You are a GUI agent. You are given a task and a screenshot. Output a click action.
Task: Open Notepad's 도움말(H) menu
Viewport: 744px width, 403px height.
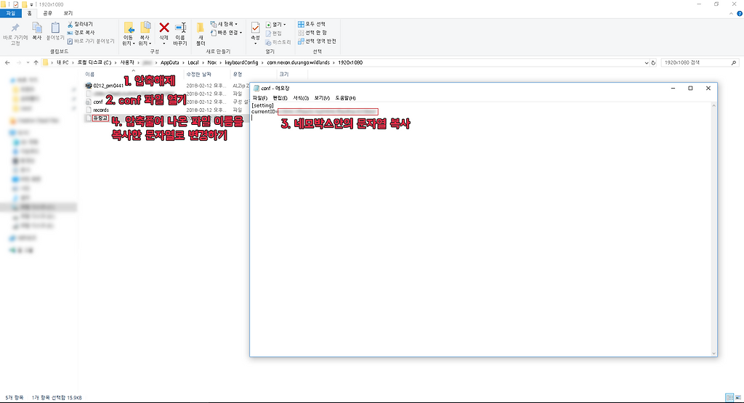click(345, 98)
